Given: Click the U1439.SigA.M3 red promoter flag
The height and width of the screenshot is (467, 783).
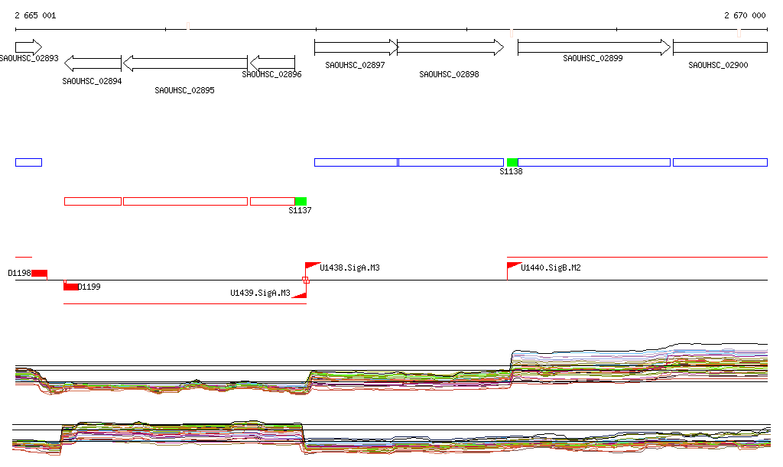Looking at the screenshot, I should point(299,293).
